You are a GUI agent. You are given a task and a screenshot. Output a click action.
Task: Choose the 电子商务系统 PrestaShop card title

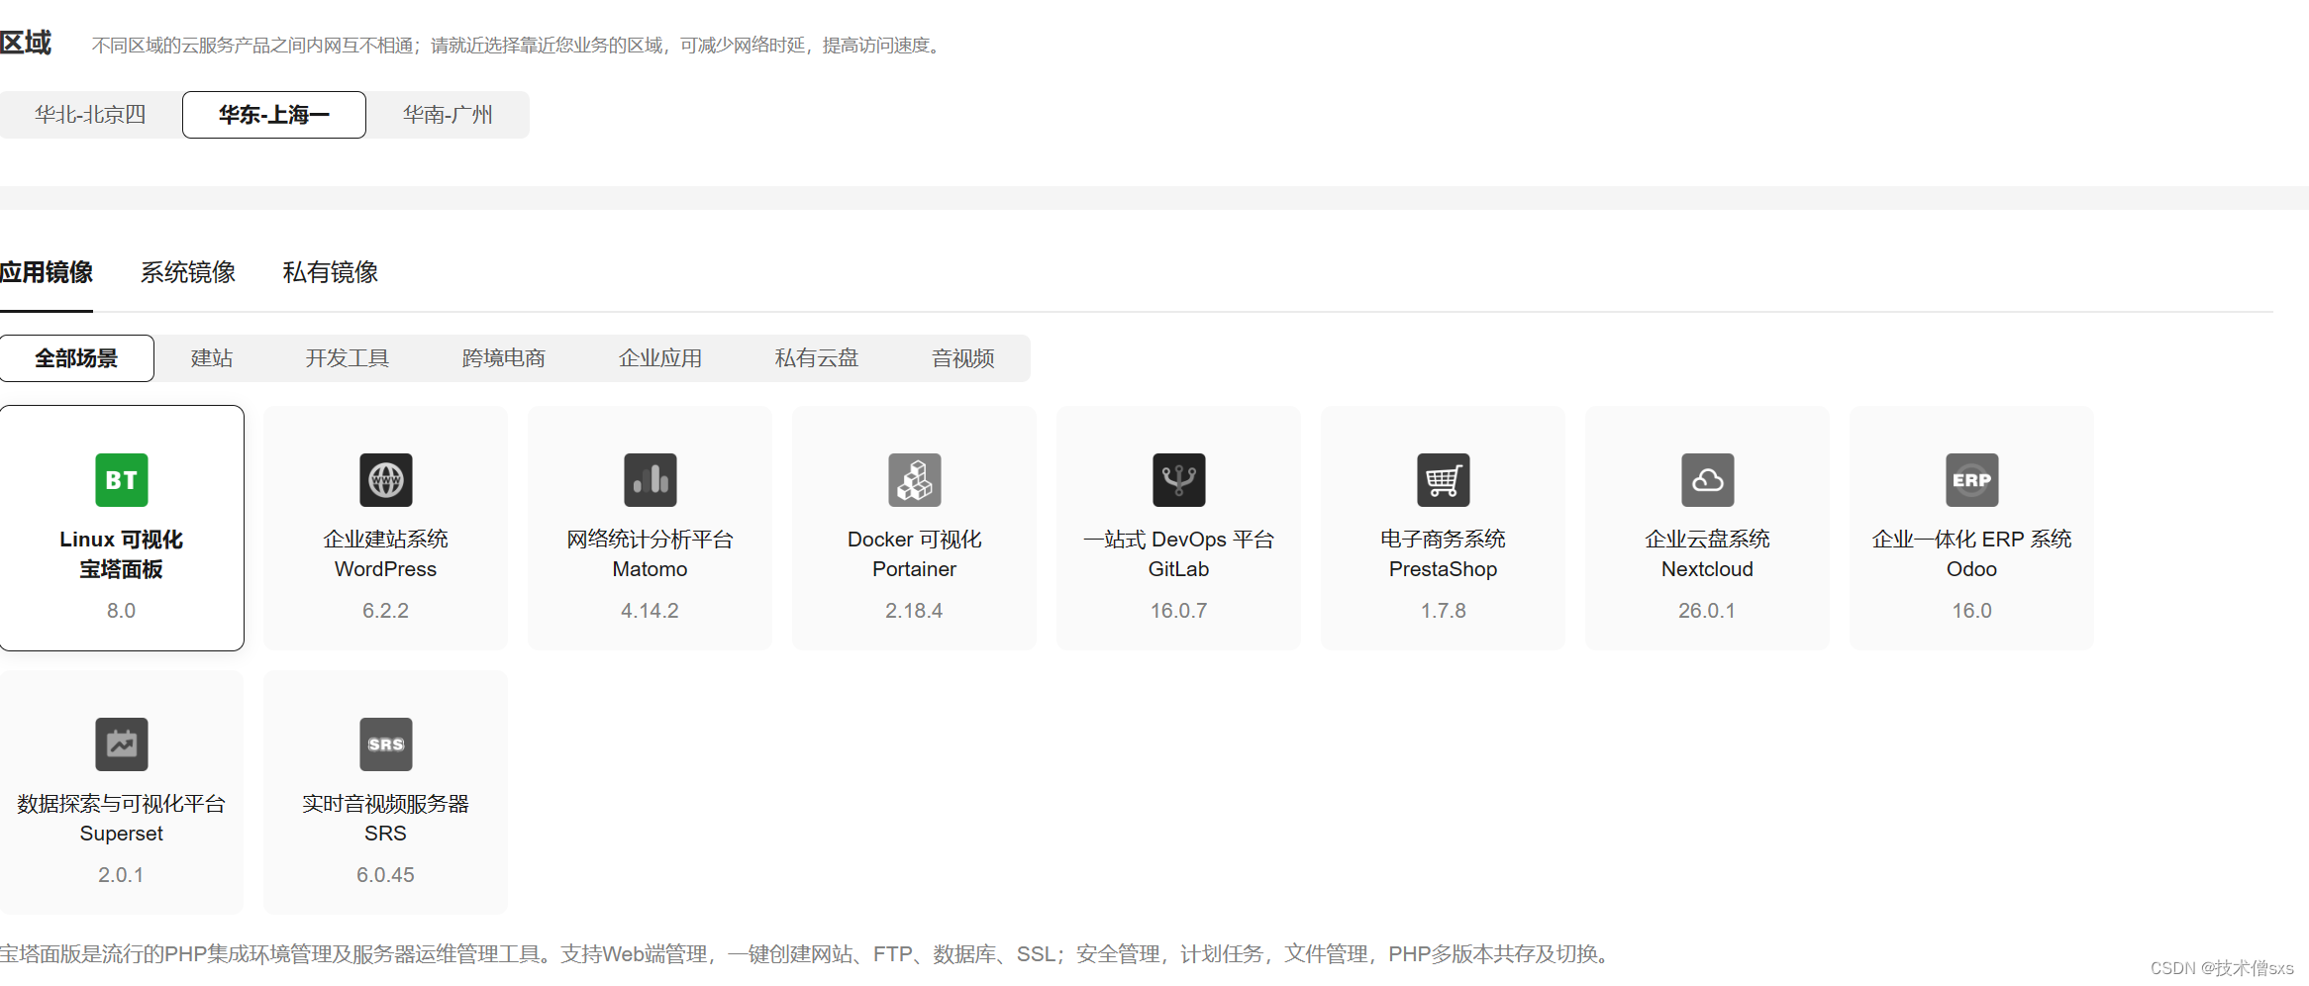[1444, 554]
